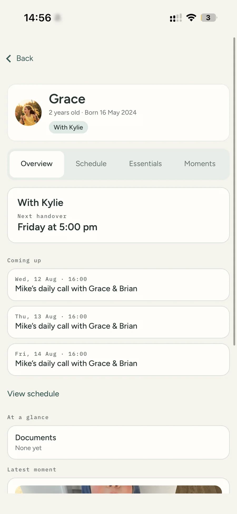Open Grace's profile photo avatar
Viewport: 237px width, 514px height.
pyautogui.click(x=28, y=112)
